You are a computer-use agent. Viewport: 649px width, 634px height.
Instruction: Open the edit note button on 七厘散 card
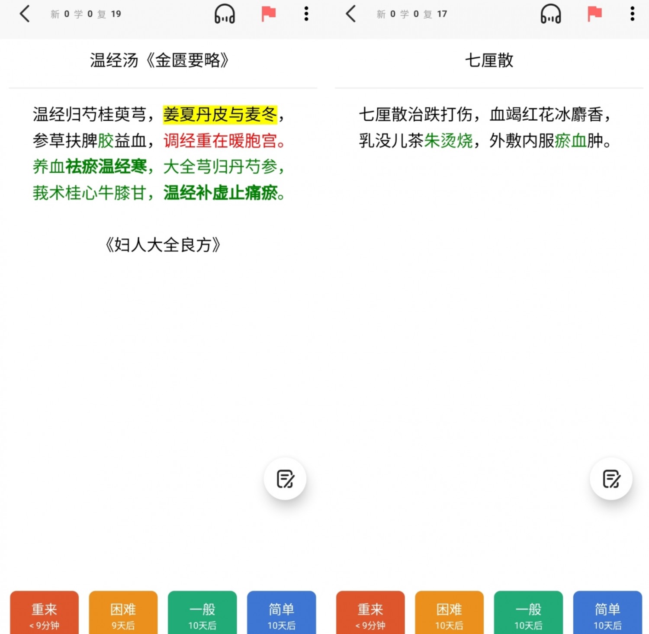(611, 479)
